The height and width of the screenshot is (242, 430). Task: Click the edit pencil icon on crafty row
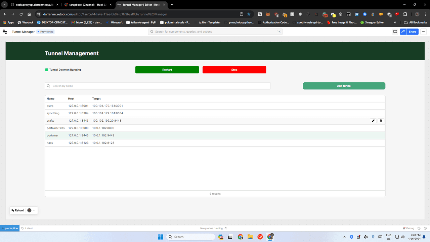(x=373, y=121)
